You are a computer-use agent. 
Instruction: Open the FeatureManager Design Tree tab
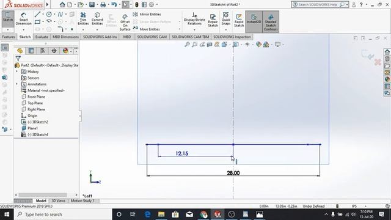[20, 51]
